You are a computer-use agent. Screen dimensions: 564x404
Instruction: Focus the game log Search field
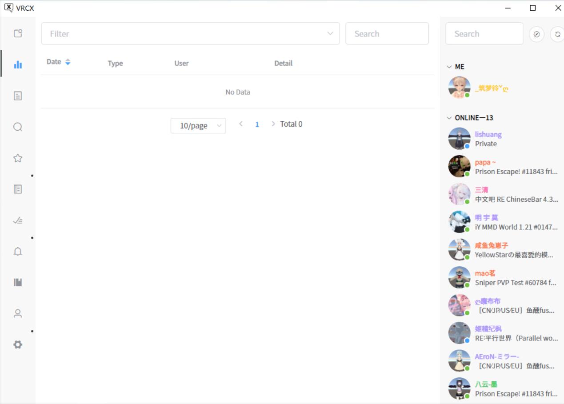[x=387, y=33]
